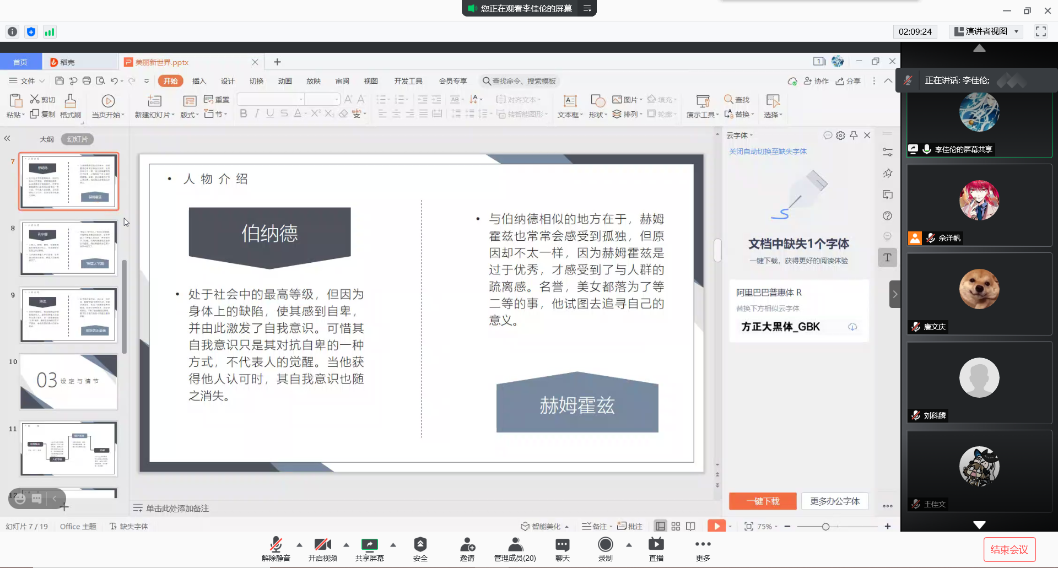1058x568 pixels.
Task: Open the Chat (聊天) icon
Action: coord(562,544)
